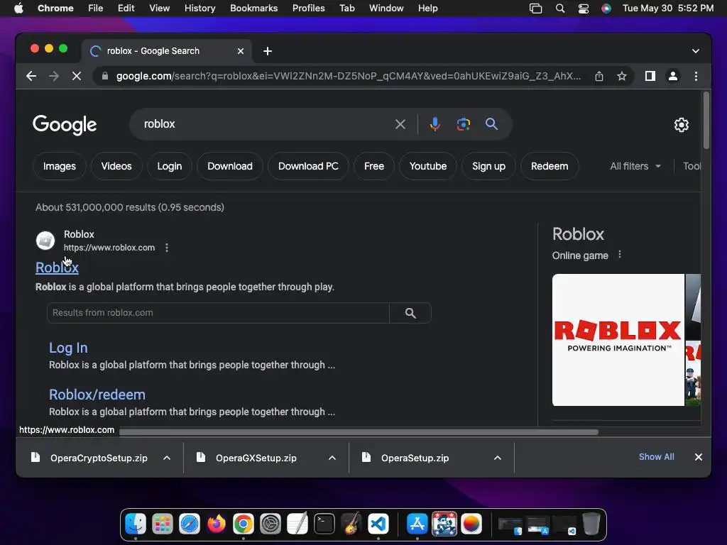
Task: Launch Safari from the dock
Action: pos(190,524)
